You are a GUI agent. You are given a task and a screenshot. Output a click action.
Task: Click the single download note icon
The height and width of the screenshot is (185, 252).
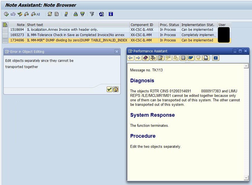[27, 14]
